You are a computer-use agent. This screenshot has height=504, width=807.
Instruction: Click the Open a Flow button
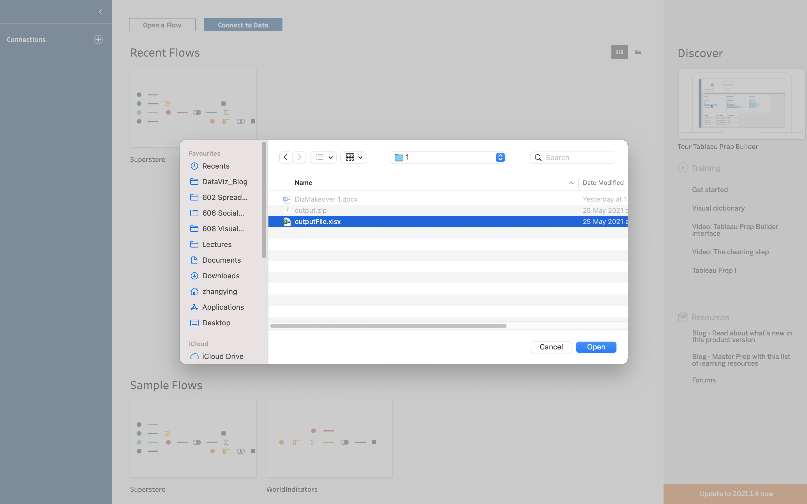click(162, 25)
